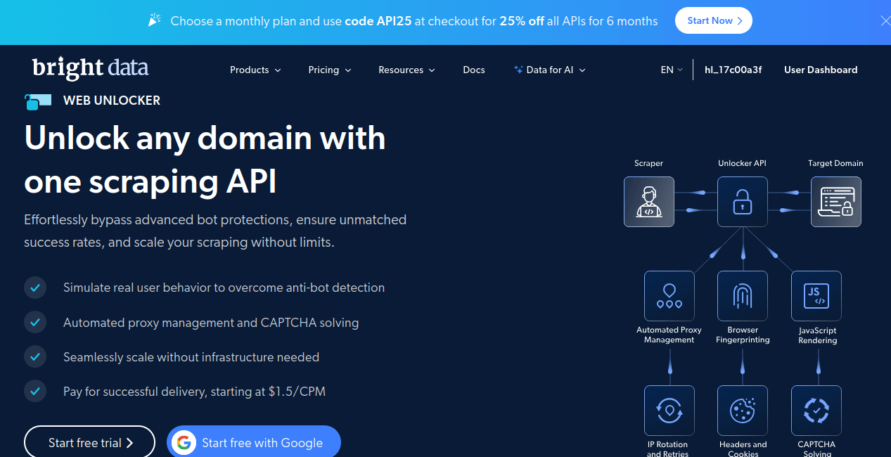Open the Docs menu item

point(473,70)
